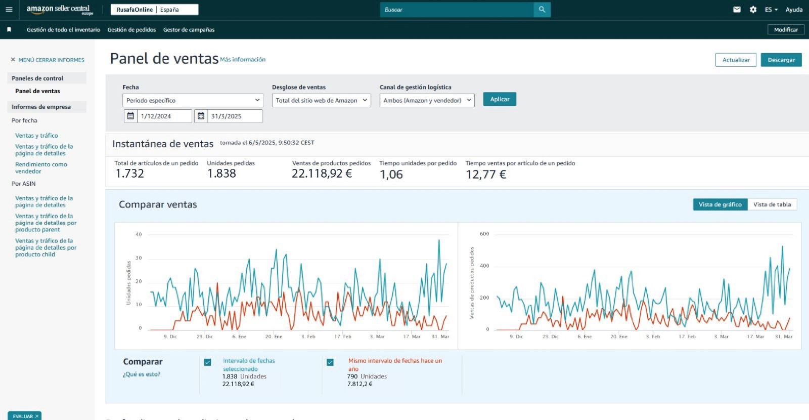Click the Descargar button

pos(781,60)
